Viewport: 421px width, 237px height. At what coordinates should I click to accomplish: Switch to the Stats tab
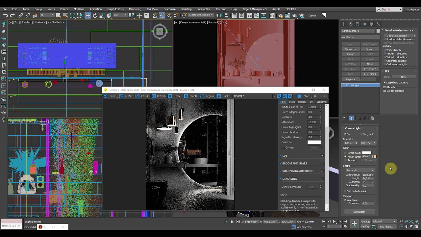click(292, 102)
